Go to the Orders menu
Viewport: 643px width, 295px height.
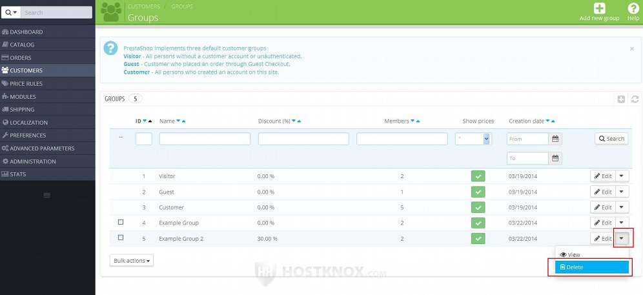click(48, 58)
